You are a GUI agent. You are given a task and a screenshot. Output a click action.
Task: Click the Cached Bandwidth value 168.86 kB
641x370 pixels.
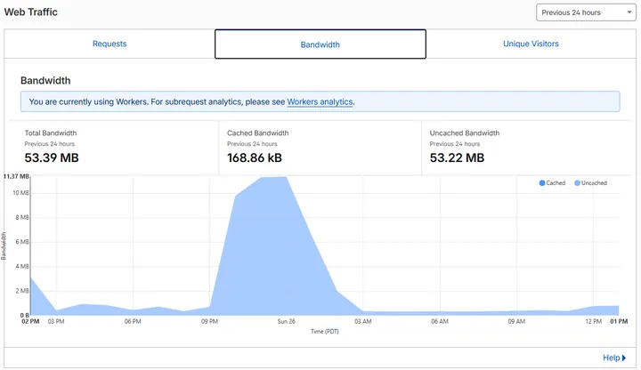(255, 157)
